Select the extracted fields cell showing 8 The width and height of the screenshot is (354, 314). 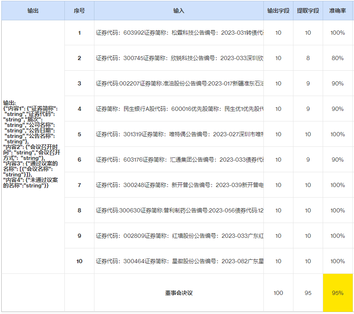308,58
